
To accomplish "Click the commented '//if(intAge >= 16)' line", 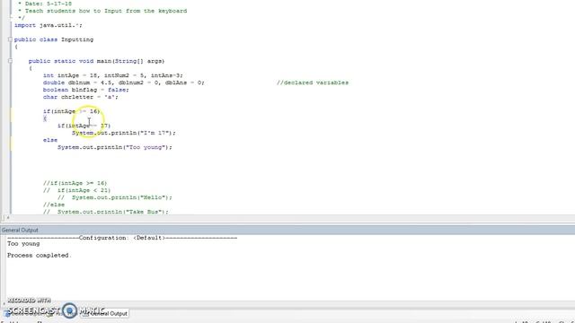I will pos(75,183).
